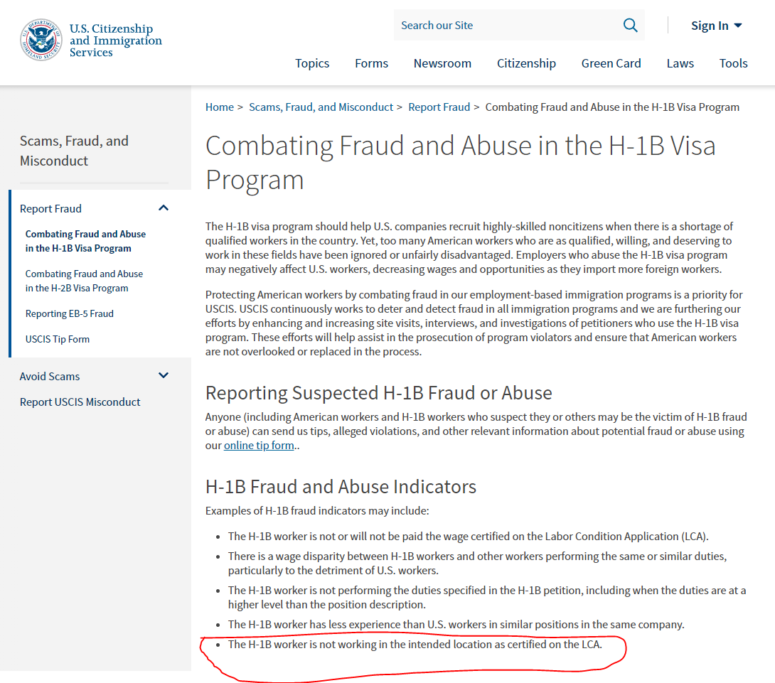Viewport: 775px width, 683px height.
Task: Open the Laws menu item
Action: (680, 63)
